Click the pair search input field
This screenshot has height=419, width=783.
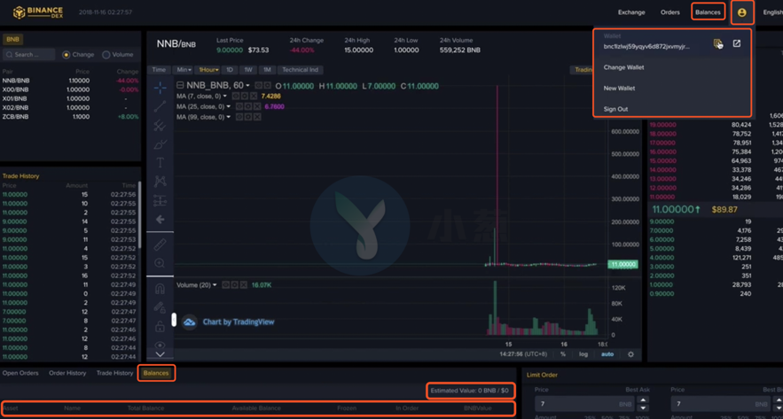(x=29, y=55)
